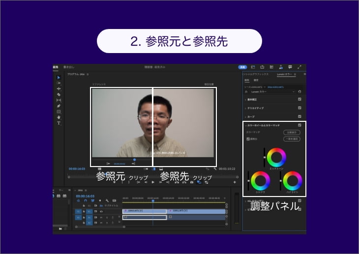Switch to the 書き出し workspace tab
This screenshot has width=359, height=254.
pyautogui.click(x=68, y=67)
